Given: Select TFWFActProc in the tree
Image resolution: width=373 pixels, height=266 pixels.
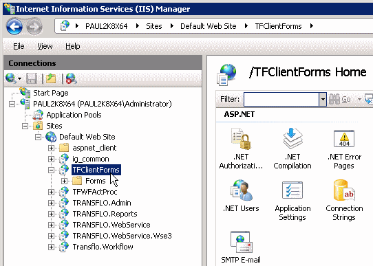Looking at the screenshot, I should click(95, 192).
